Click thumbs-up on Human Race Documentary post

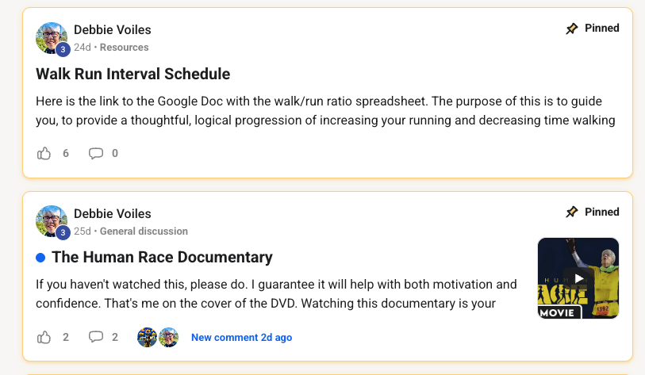[x=44, y=337]
